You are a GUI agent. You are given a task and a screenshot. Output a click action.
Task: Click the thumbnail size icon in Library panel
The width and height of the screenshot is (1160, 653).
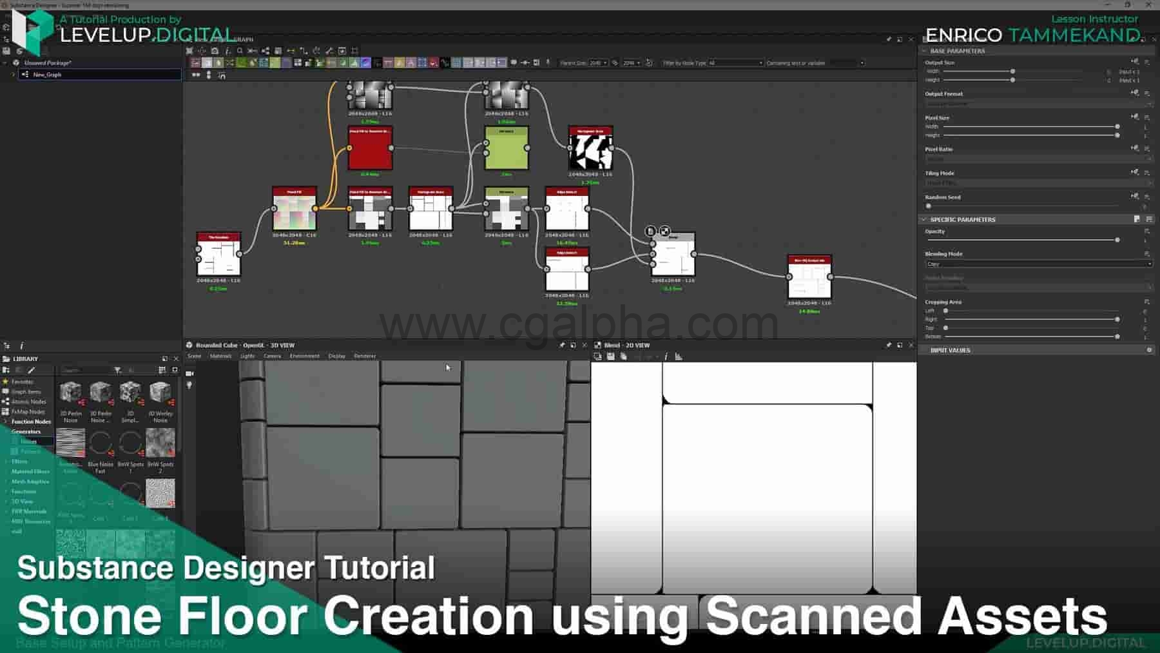pos(175,370)
